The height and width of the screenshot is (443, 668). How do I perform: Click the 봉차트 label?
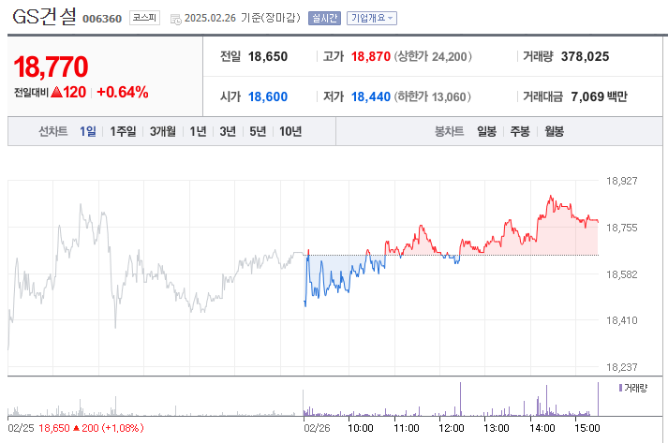449,131
